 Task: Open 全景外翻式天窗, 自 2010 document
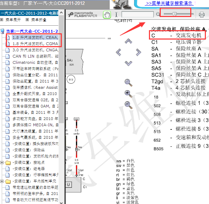tap(35, 94)
